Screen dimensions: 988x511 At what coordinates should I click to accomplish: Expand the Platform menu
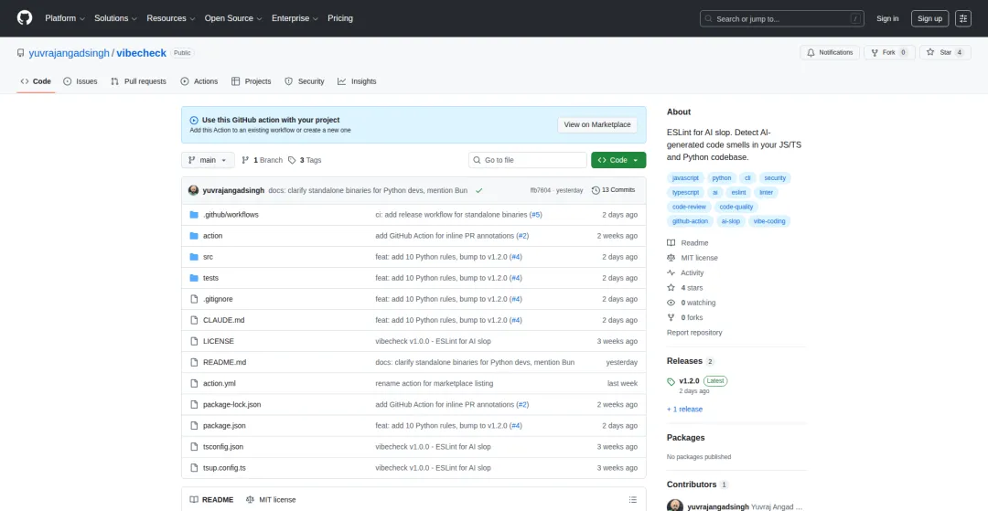tap(64, 18)
